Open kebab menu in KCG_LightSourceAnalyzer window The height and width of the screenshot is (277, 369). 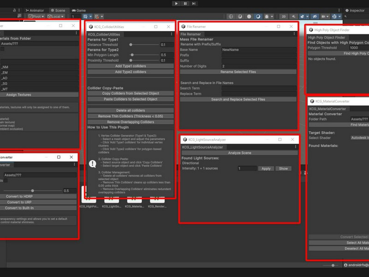[x=296, y=147]
